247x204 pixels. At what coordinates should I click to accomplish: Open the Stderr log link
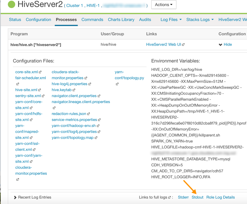click(183, 197)
